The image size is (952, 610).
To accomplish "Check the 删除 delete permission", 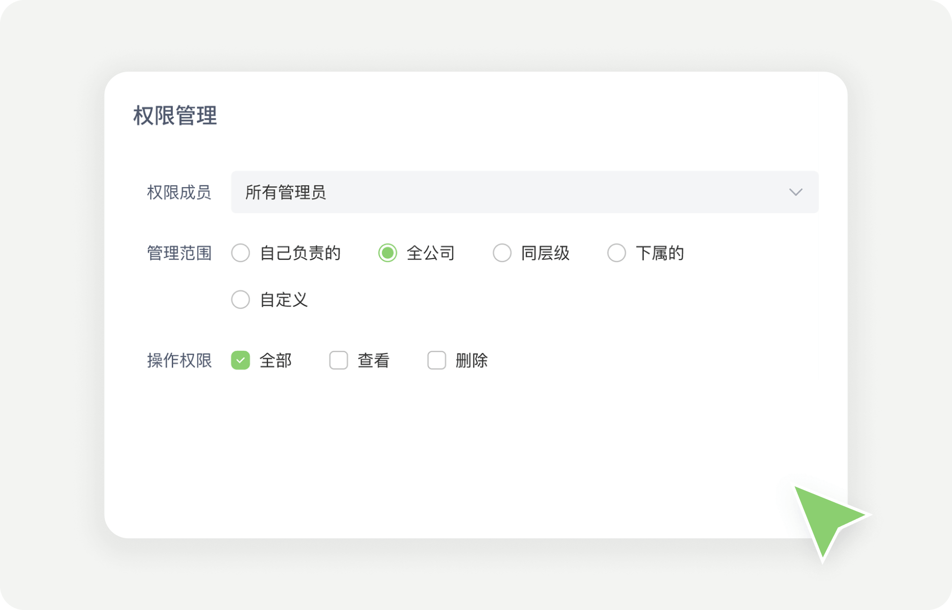I will click(436, 360).
